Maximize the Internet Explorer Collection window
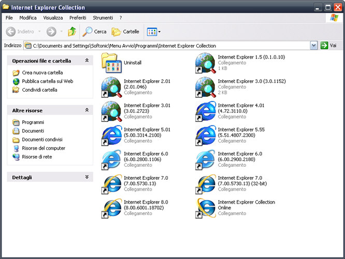 [328, 7]
